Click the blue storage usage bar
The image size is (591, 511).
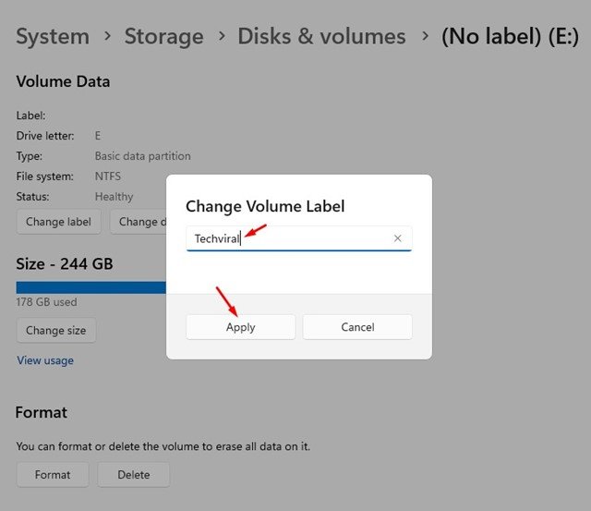(x=90, y=287)
